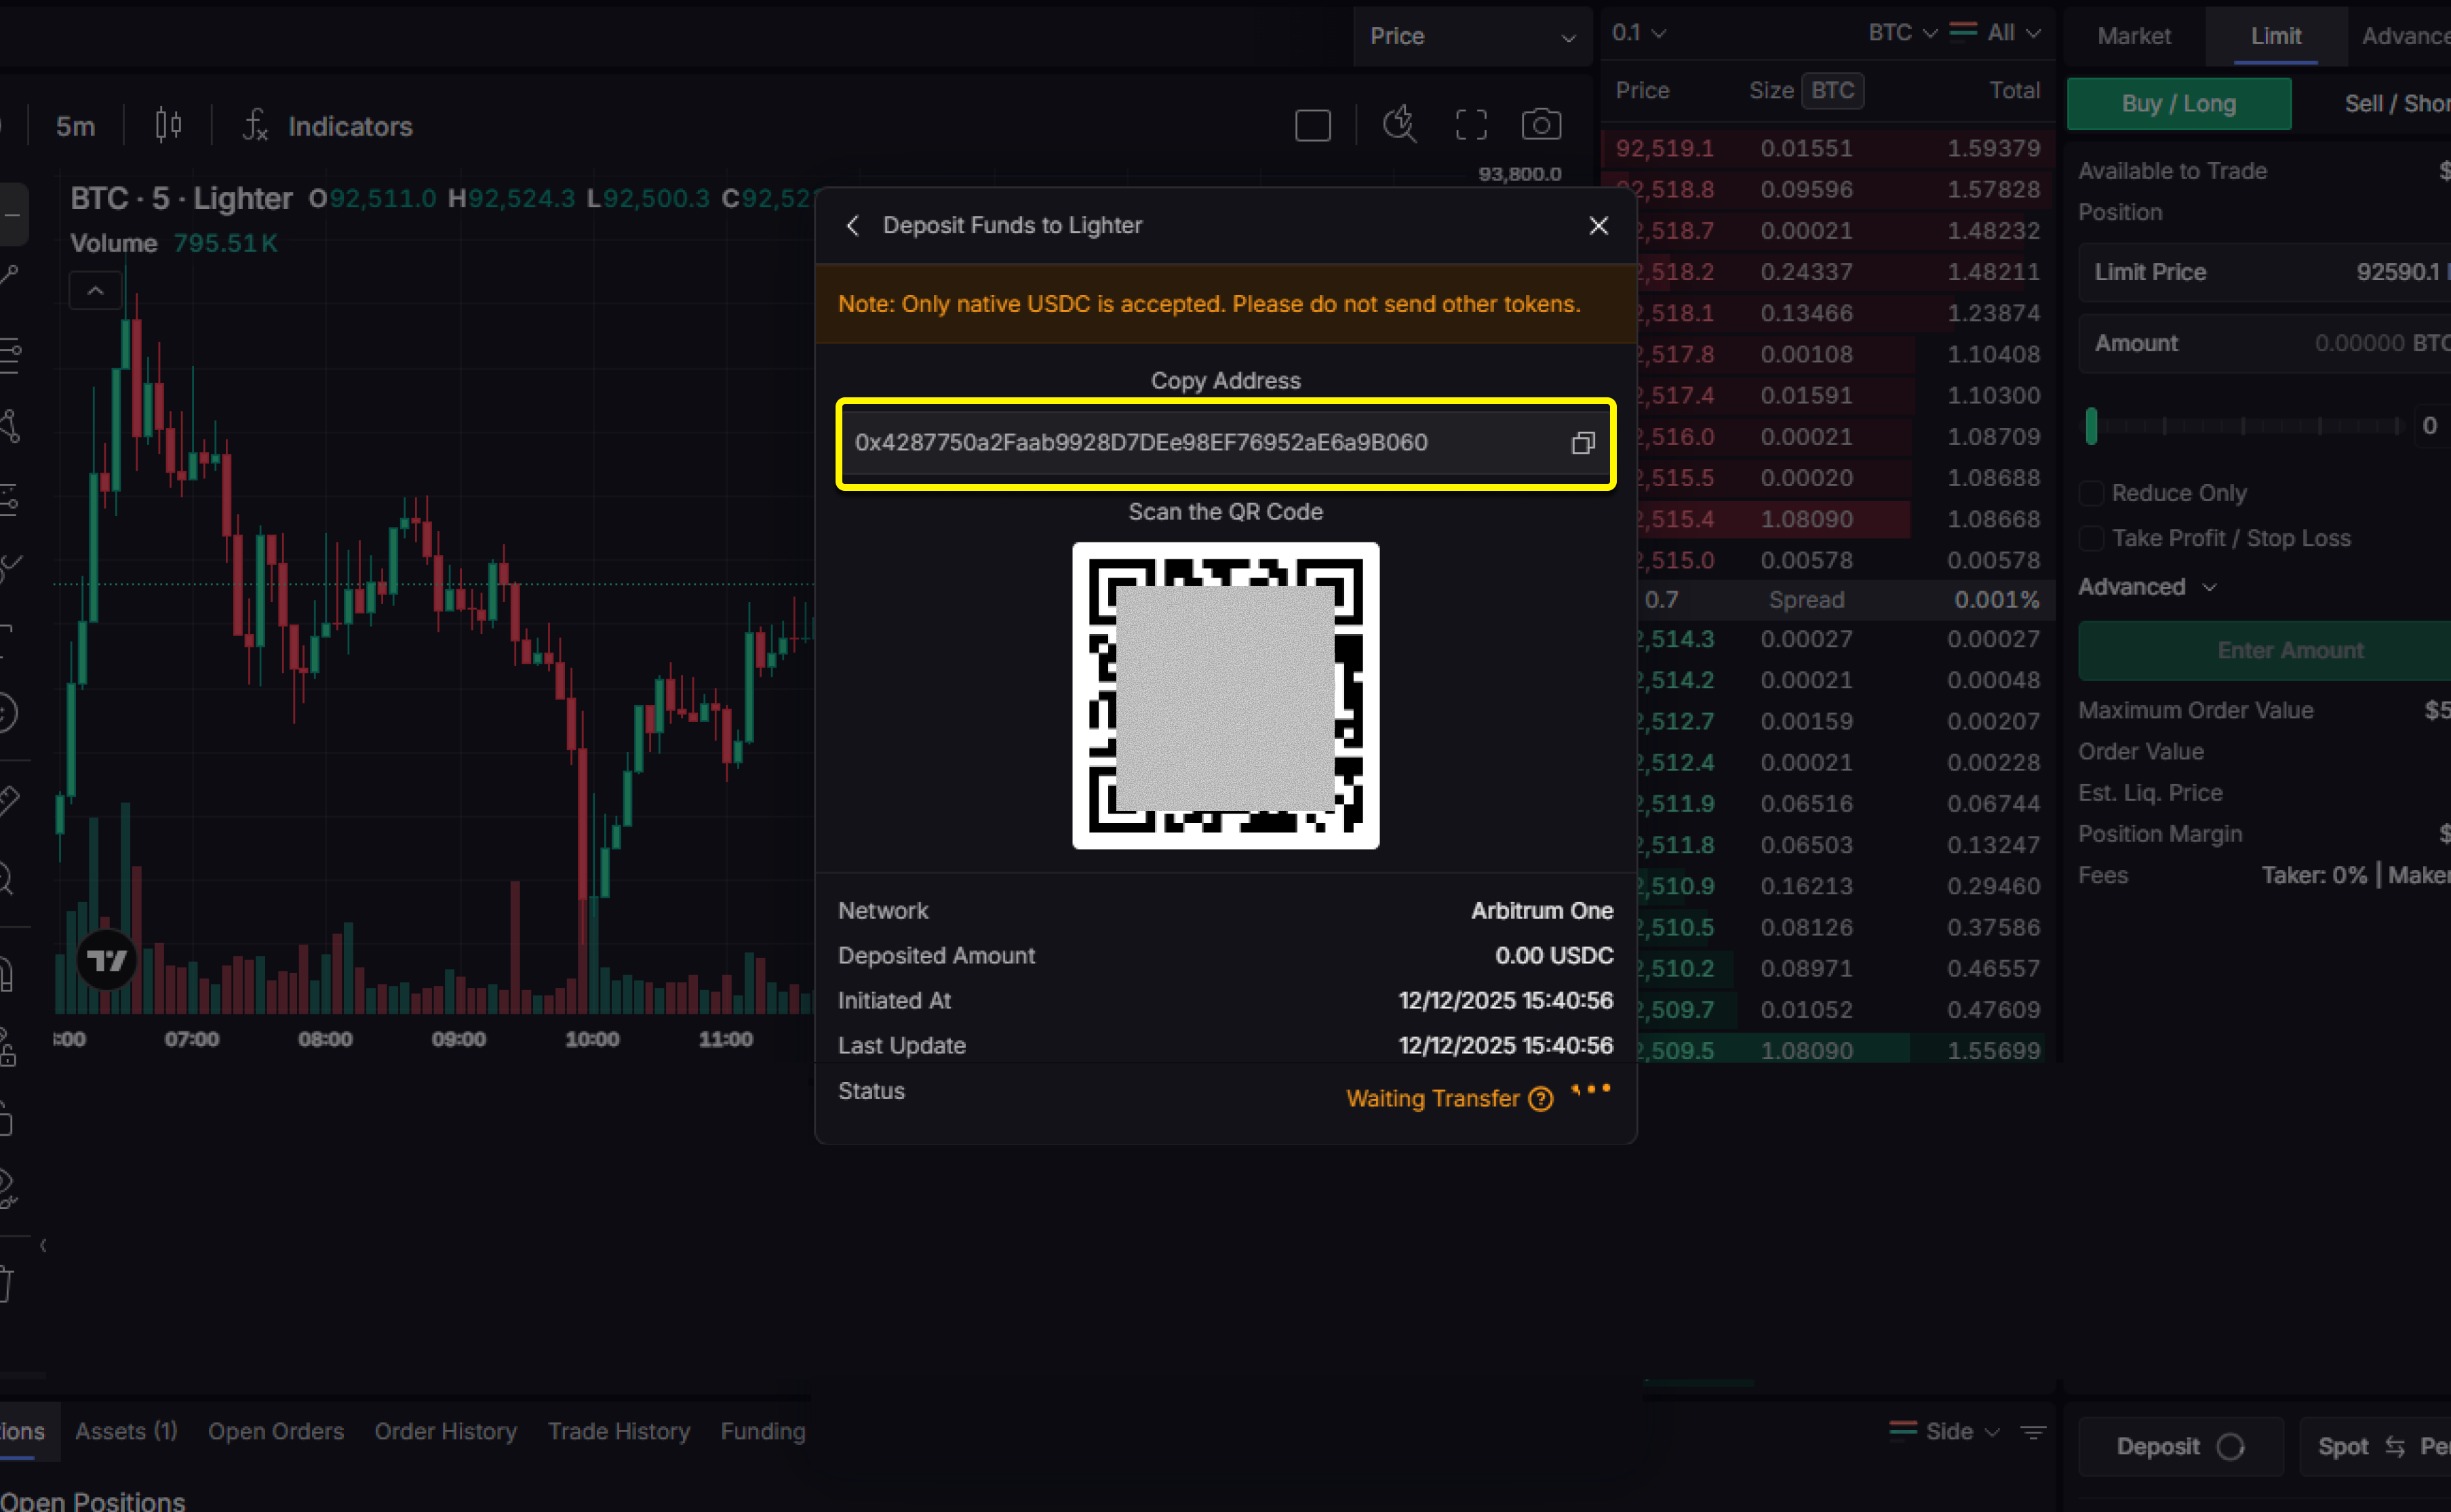The image size is (2451, 1512).
Task: Open the All dropdown in order book header
Action: pyautogui.click(x=2014, y=33)
